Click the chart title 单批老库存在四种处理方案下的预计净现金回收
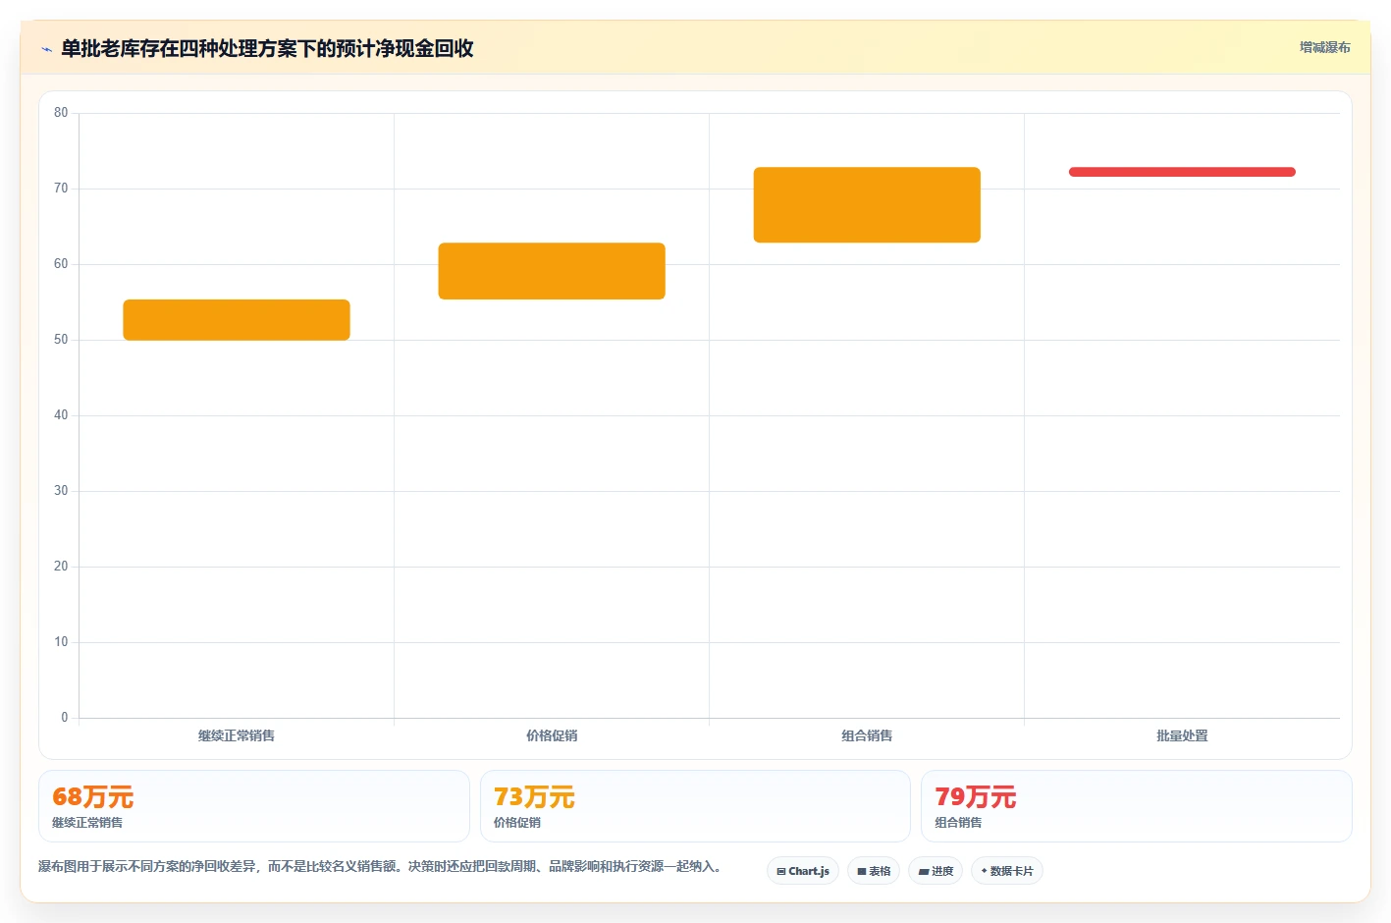The width and height of the screenshot is (1391, 923). 267,48
